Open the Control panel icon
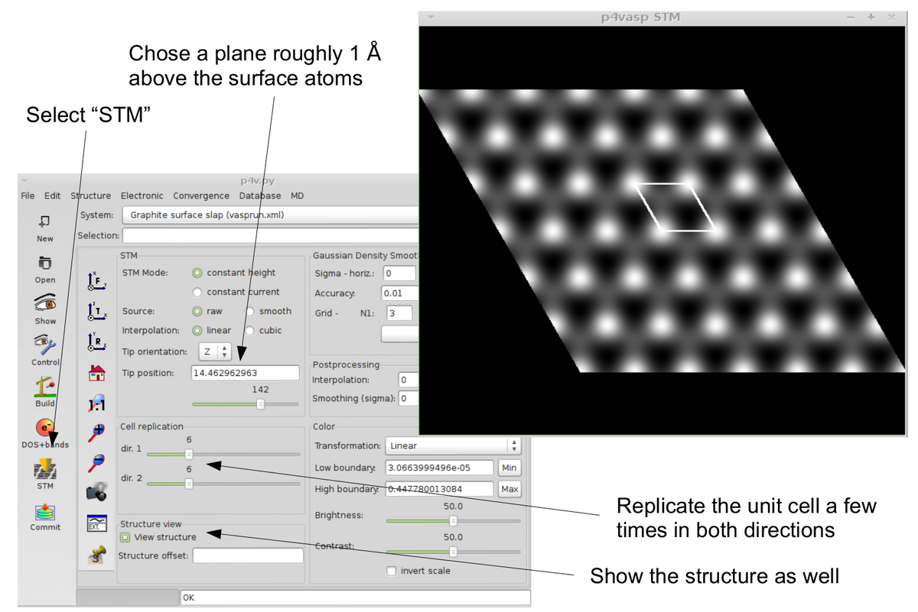The image size is (918, 612). click(x=44, y=342)
